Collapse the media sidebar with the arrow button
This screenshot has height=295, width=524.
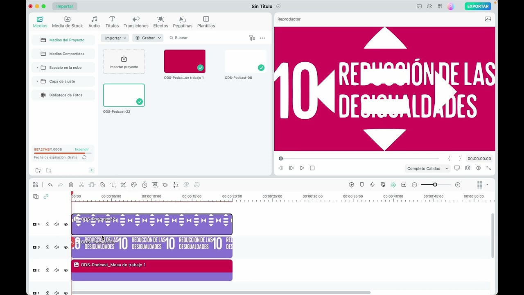92,170
